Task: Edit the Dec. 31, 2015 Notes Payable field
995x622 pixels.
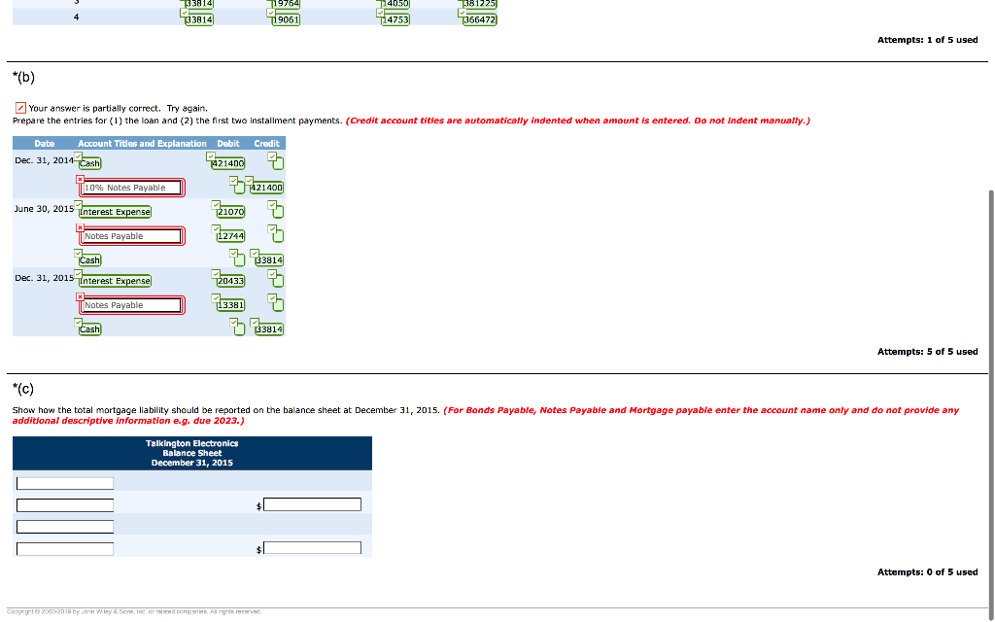Action: (132, 305)
